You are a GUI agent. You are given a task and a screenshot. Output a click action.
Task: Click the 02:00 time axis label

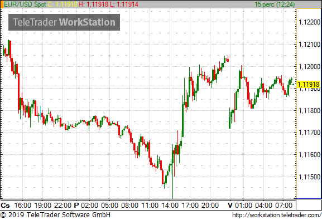[89, 205]
